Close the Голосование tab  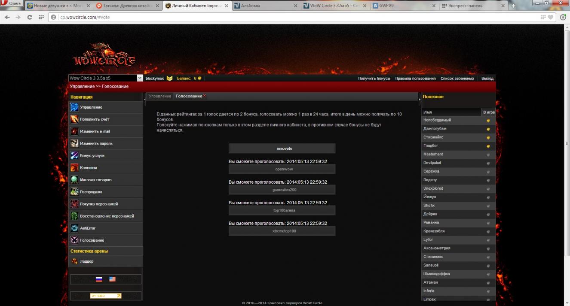(x=205, y=96)
